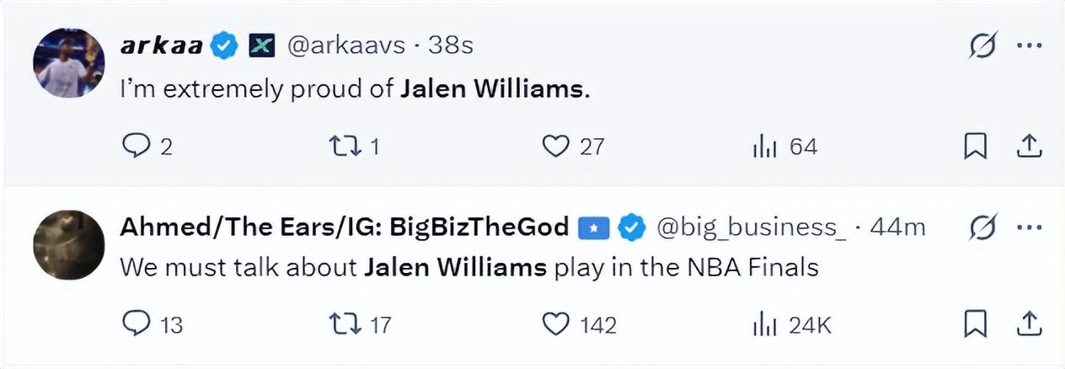This screenshot has height=369, width=1065.
Task: Reply to arkaa's Jalen Williams tweet
Action: (135, 147)
